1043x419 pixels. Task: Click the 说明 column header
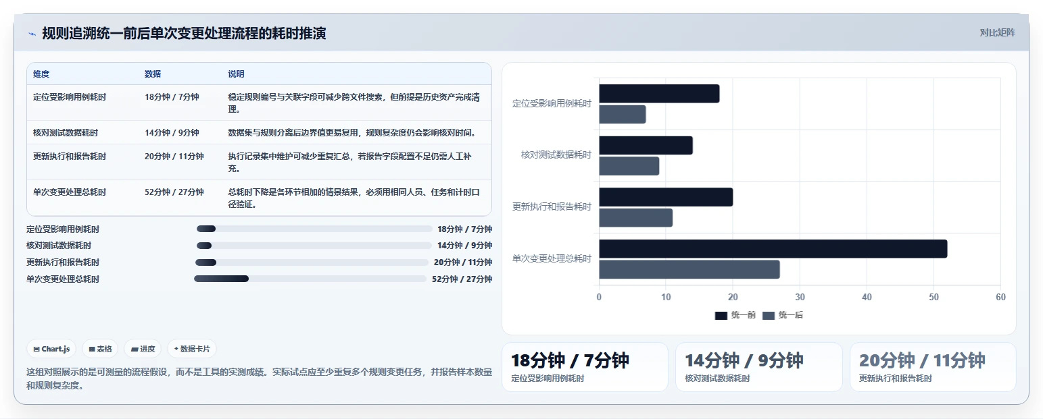click(236, 74)
